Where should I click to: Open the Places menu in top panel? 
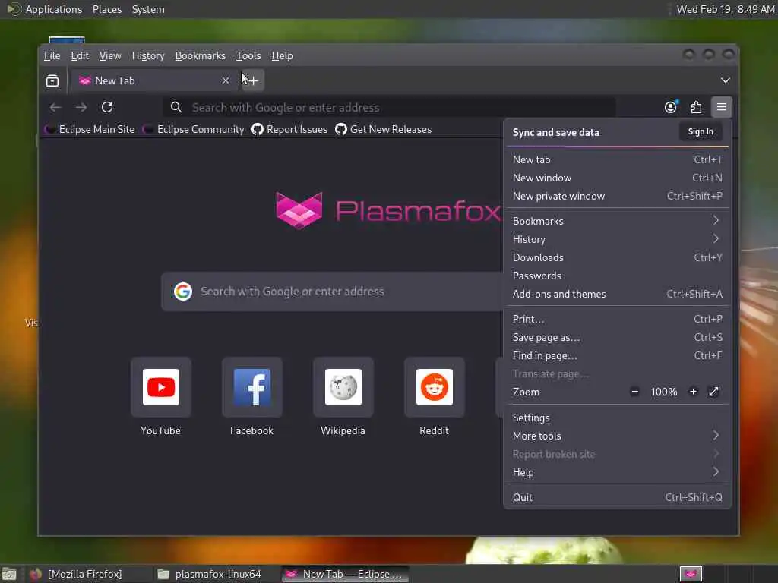107,9
